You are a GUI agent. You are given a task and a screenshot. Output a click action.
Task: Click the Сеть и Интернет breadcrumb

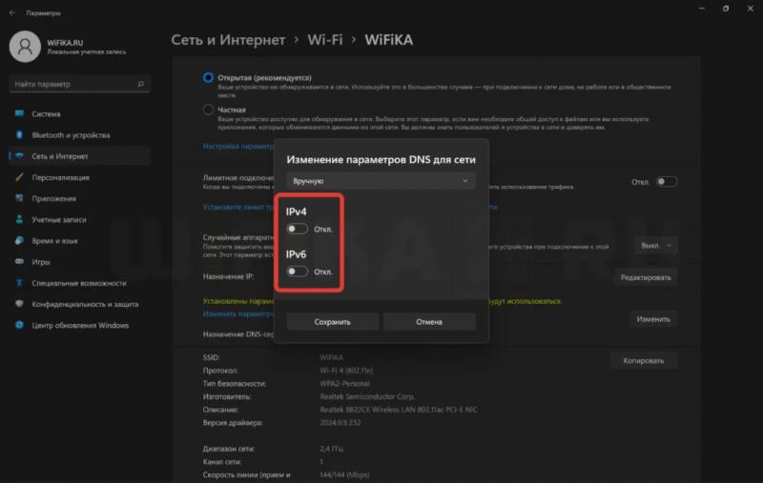(x=228, y=40)
